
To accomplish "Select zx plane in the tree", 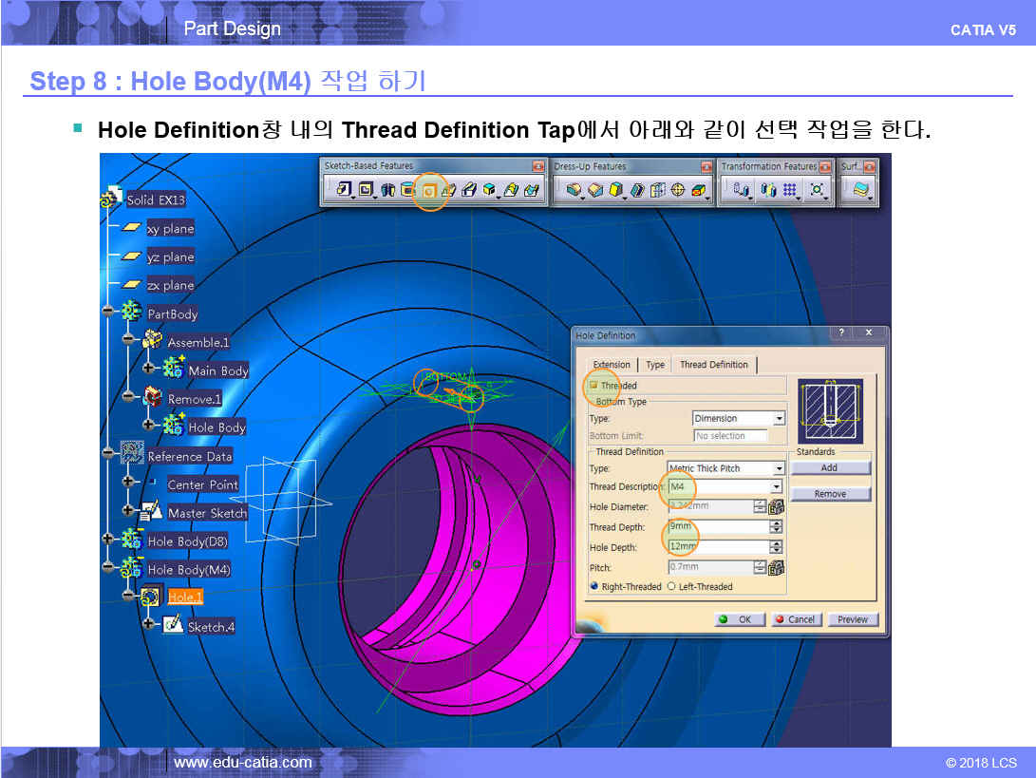I will (x=171, y=286).
